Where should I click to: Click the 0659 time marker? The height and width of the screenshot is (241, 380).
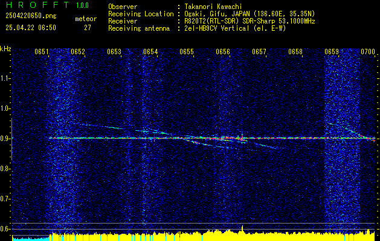(x=332, y=52)
